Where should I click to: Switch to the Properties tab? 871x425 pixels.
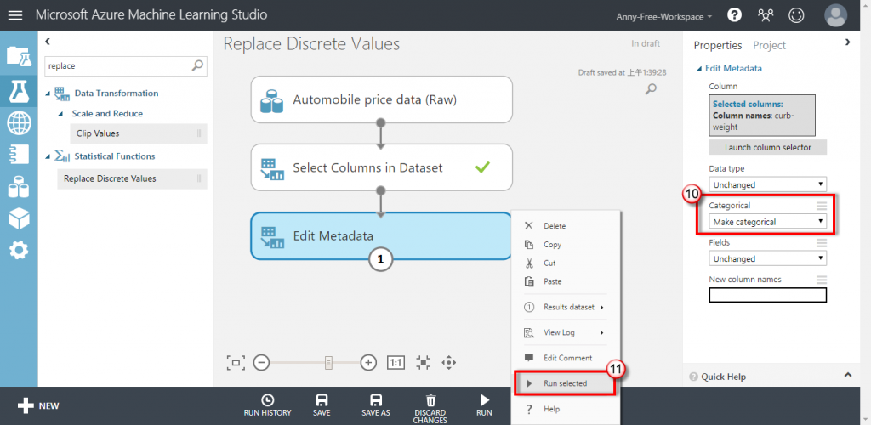tap(718, 46)
